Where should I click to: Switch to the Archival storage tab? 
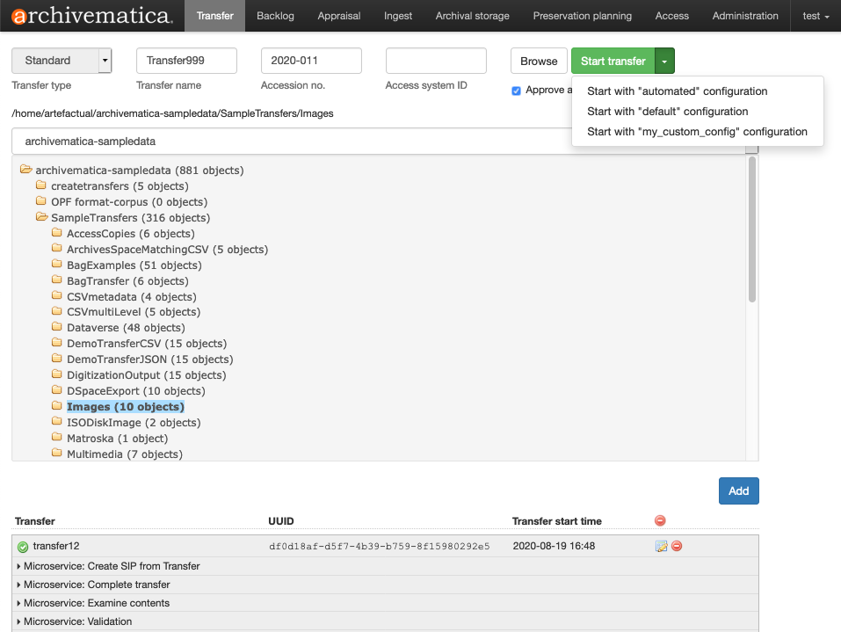point(472,15)
